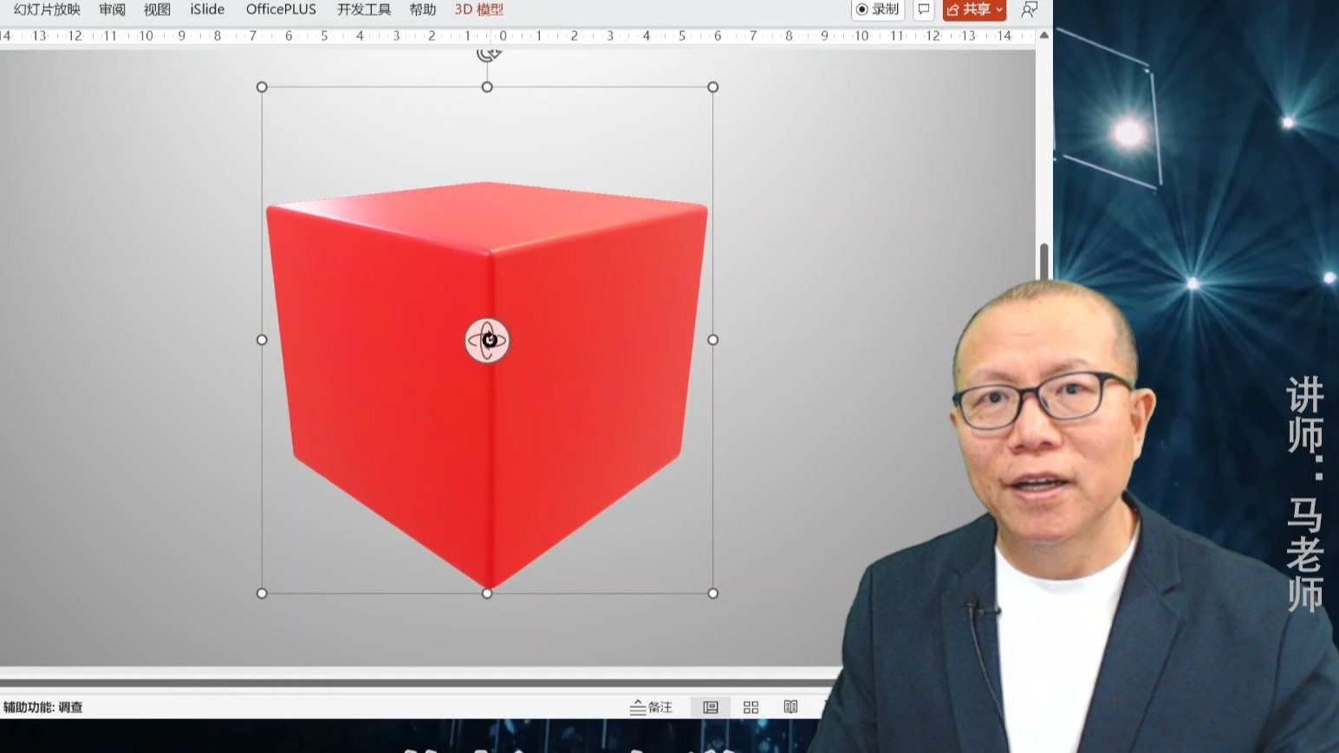Click the 辅助功能: 调查 status button

[41, 706]
